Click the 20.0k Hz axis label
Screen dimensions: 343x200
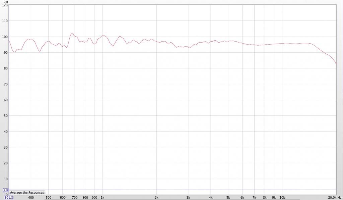coord(335,198)
